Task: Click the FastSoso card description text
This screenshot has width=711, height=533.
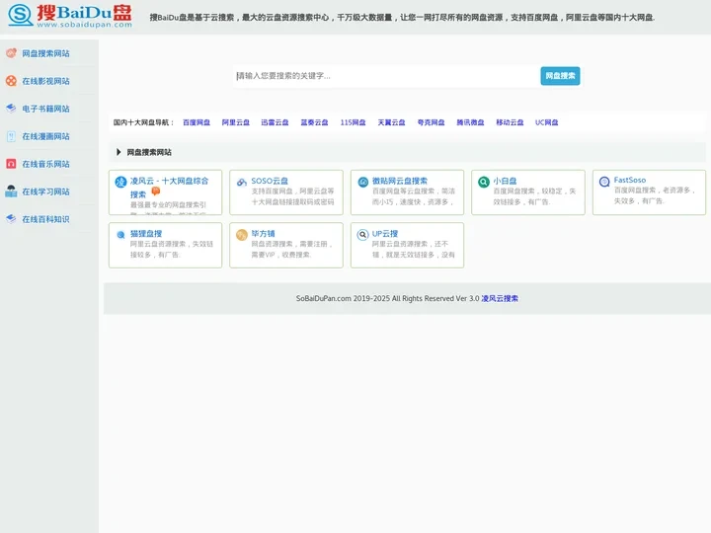Action: coord(655,195)
